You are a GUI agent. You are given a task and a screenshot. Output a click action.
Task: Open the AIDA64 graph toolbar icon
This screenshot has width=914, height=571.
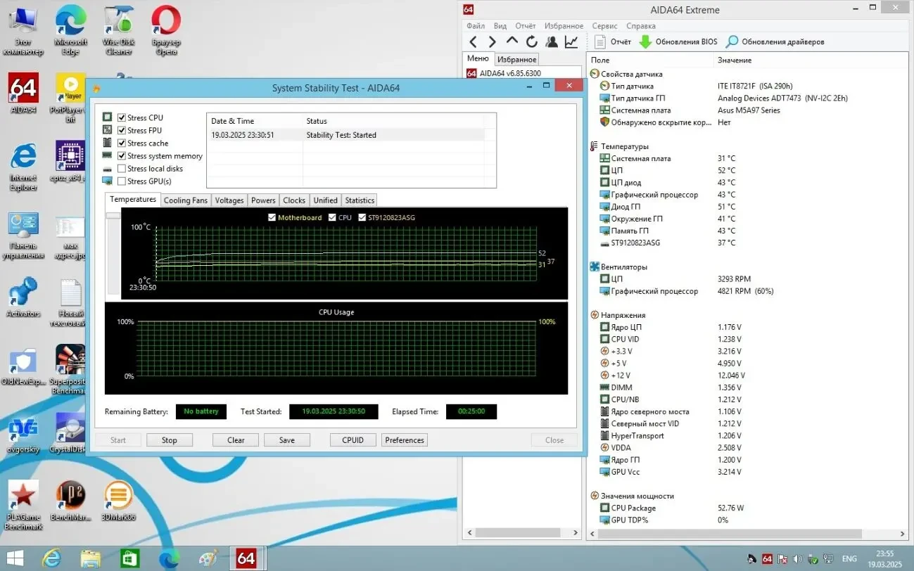(x=571, y=41)
